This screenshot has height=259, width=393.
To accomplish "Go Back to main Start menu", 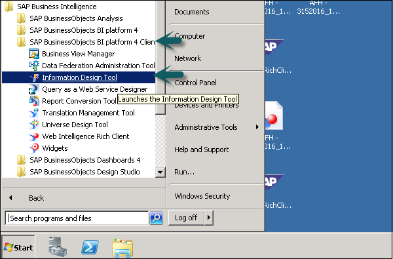I will [x=36, y=198].
